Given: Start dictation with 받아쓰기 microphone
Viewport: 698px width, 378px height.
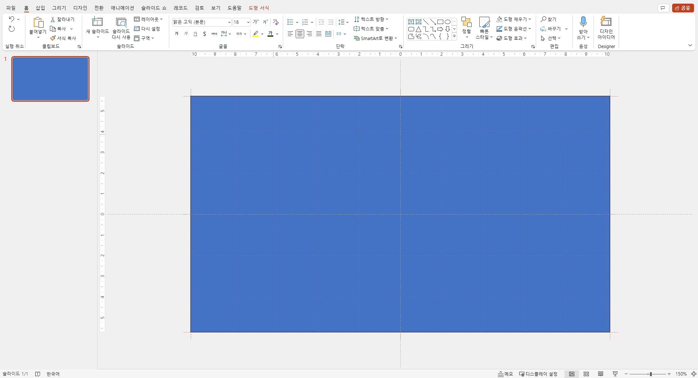Looking at the screenshot, I should tap(583, 22).
